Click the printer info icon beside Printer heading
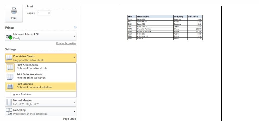259x121 pixels. (75, 27)
